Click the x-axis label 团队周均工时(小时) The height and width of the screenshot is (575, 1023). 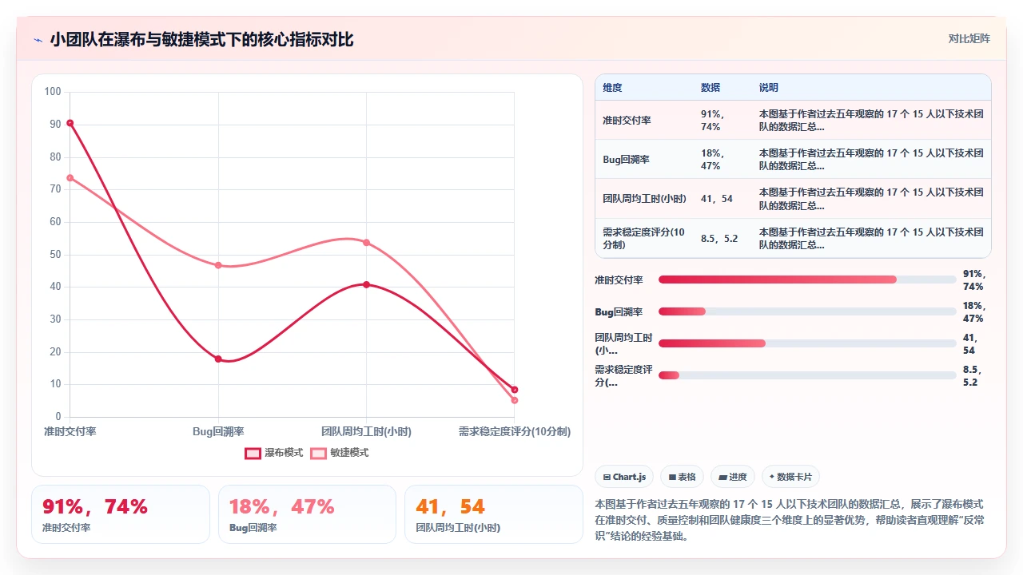(366, 431)
